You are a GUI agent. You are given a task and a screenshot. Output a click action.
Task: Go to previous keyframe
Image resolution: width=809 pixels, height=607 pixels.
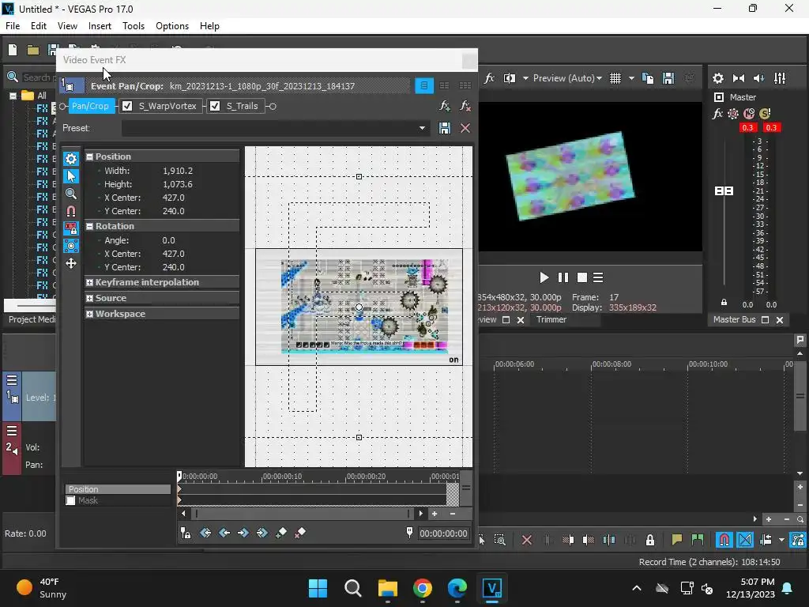click(224, 533)
